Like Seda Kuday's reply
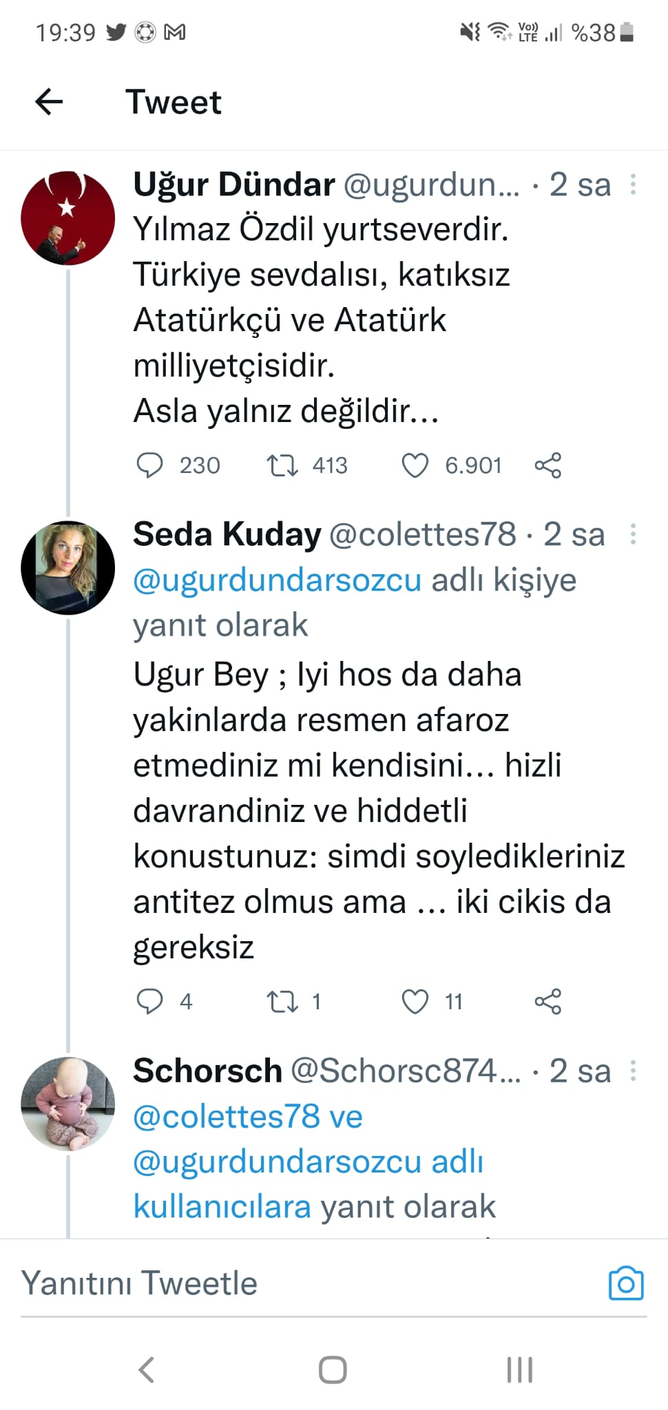 point(415,1002)
